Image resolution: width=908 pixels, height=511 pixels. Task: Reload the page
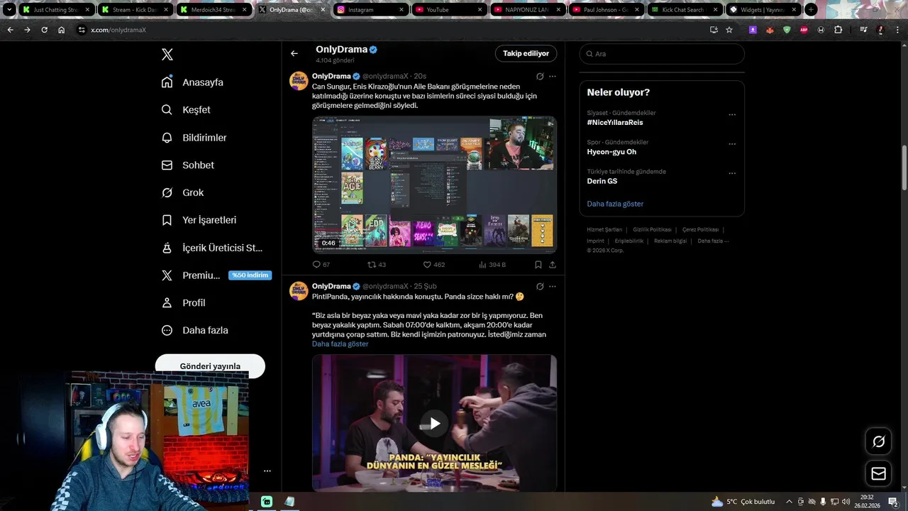point(44,30)
